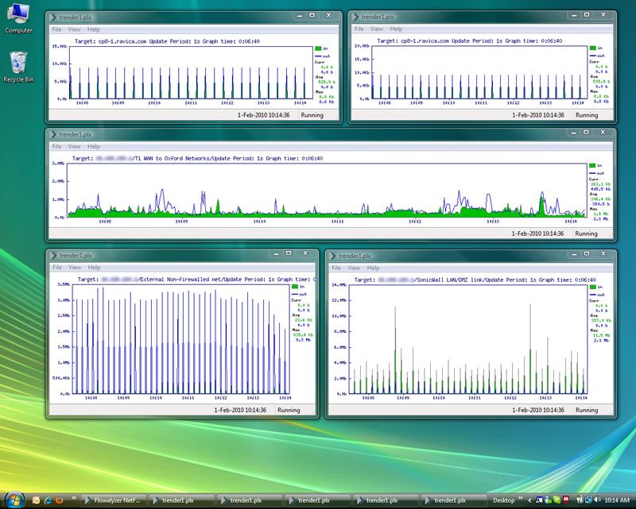Click Running status in top-left cp8-1 window
Viewport: 636px width, 509px height.
pyautogui.click(x=312, y=115)
